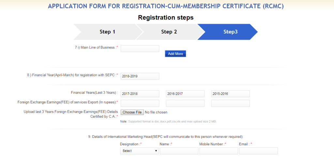Click the Designation dropdown arrow

pyautogui.click(x=156, y=151)
